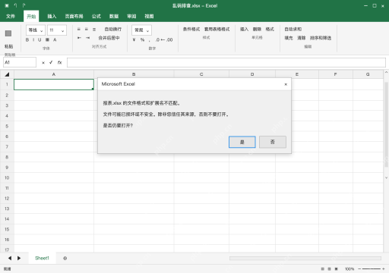Click the increase indent icon
This screenshot has width=389, height=273.
[87, 38]
